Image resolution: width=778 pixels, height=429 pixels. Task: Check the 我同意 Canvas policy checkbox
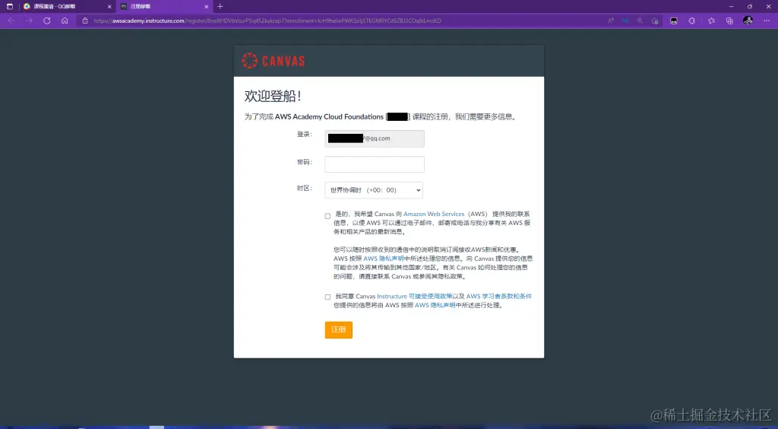327,297
